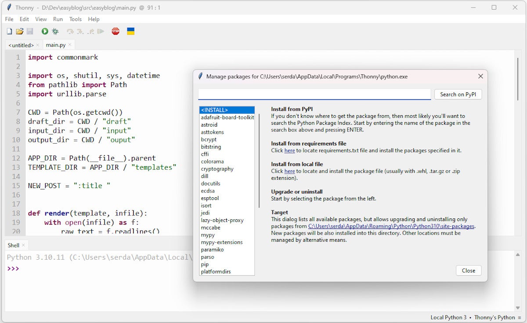Run current script with green play icon
This screenshot has width=527, height=323.
45,31
